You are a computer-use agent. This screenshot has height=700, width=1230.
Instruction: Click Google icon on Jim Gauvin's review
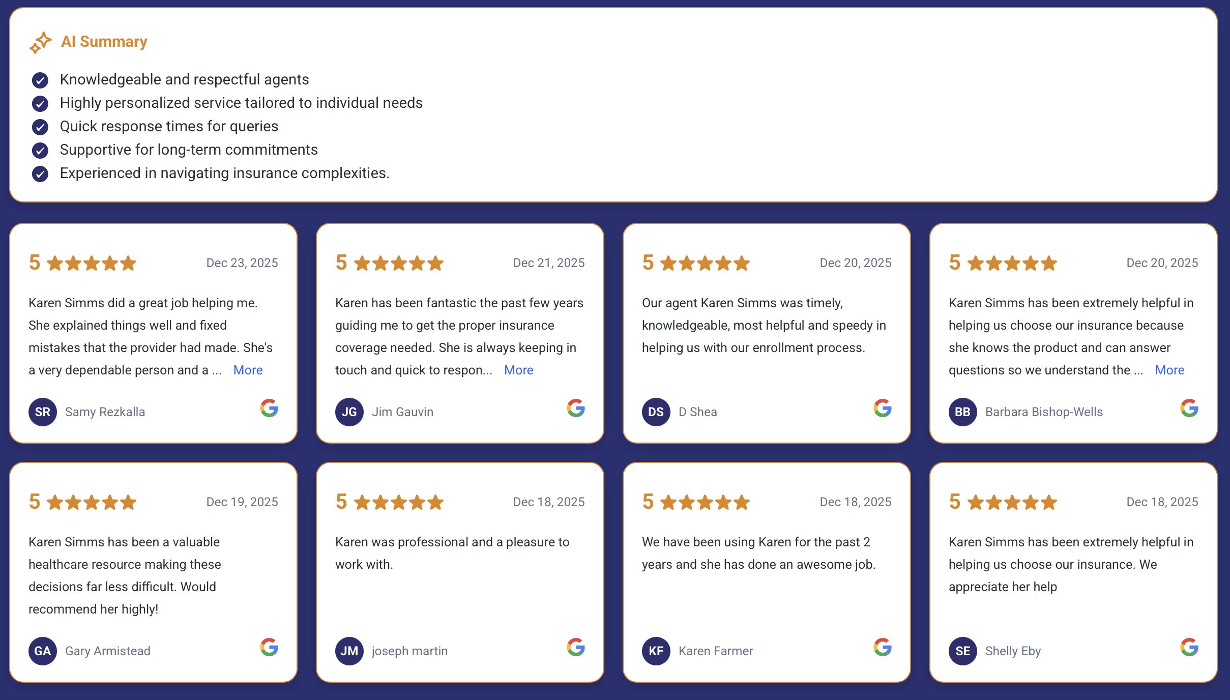click(575, 408)
